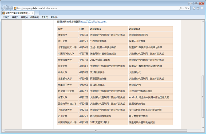Click the 中国科学院大学 cell
206x134 pixels.
[x=68, y=54]
